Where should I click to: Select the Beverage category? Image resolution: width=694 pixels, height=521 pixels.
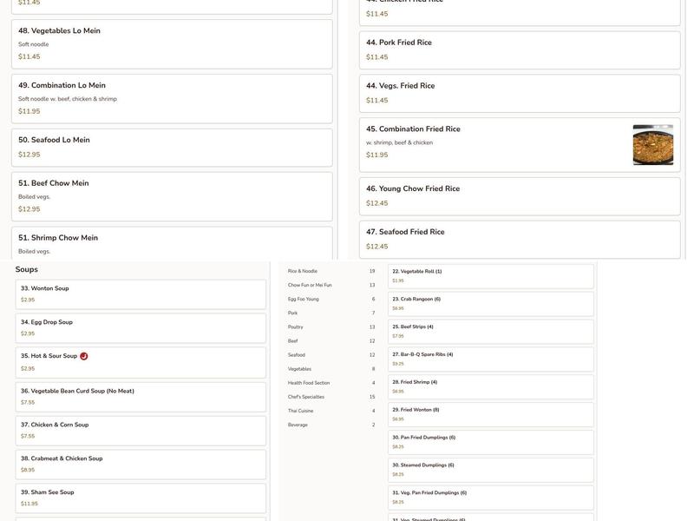(x=298, y=425)
